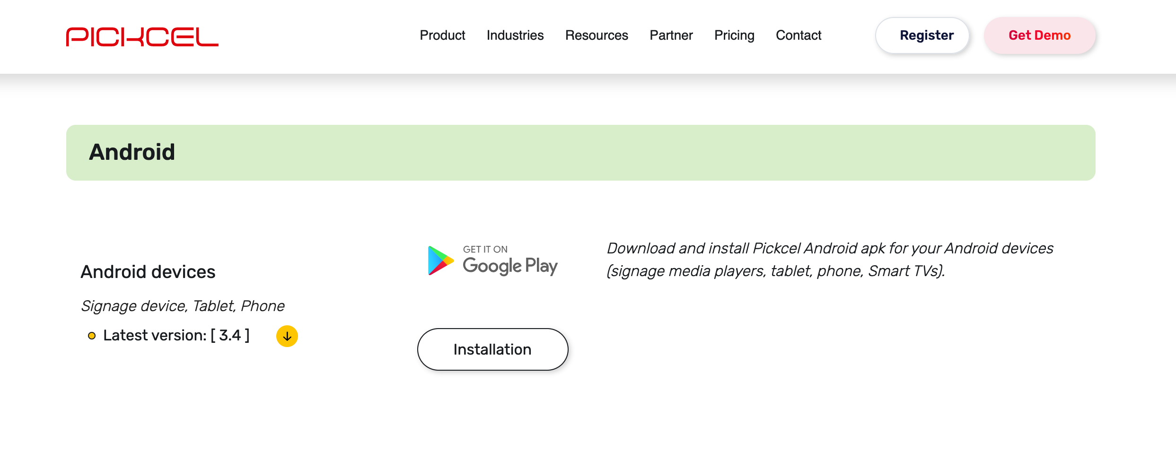Click the Pickcel brand wordmark

tap(142, 36)
